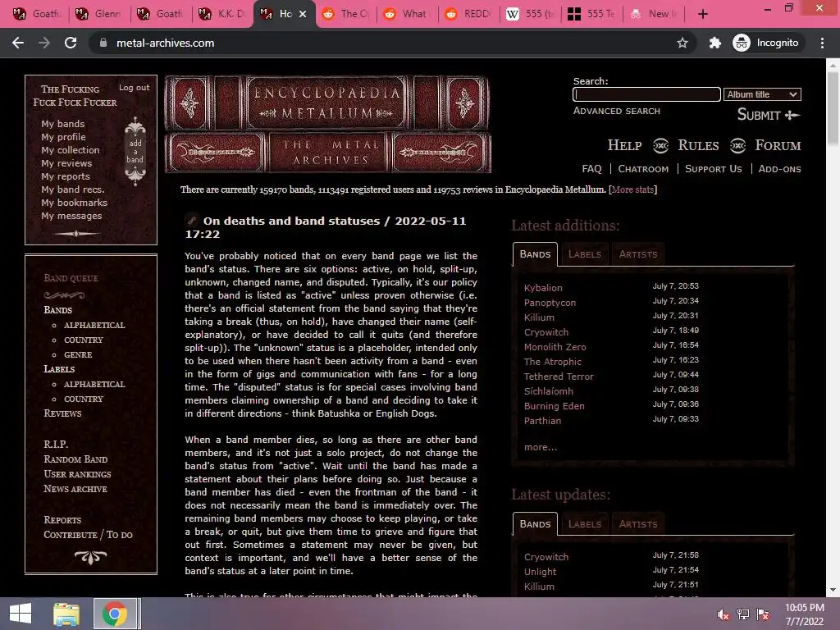Viewport: 840px width, 630px height.
Task: Click the Submit search button
Action: pyautogui.click(x=768, y=115)
